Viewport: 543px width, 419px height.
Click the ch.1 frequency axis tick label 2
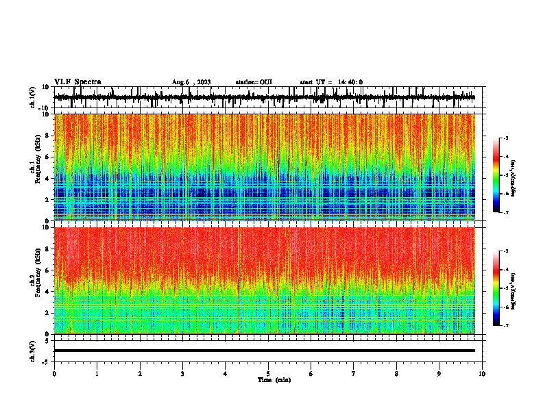[x=48, y=199]
